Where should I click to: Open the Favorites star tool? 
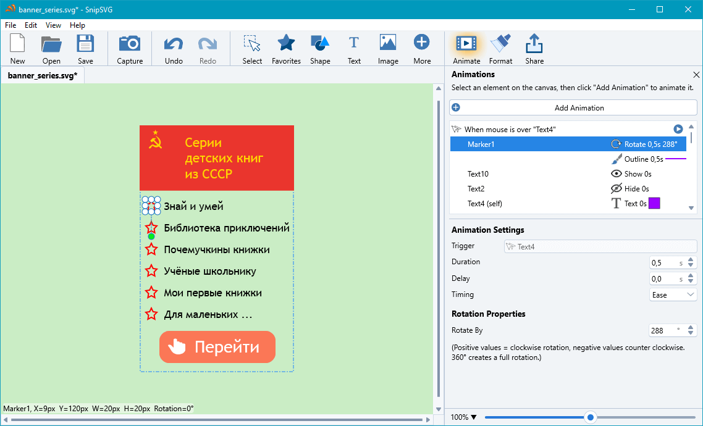[286, 44]
